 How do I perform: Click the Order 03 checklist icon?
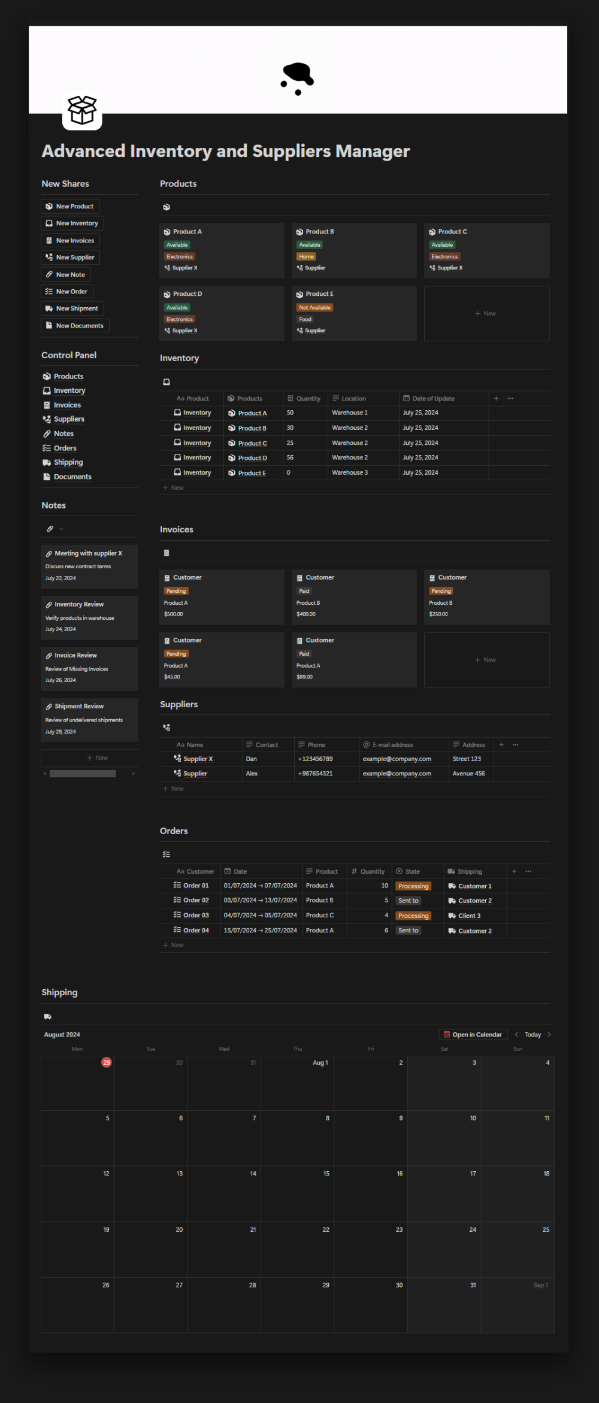pyautogui.click(x=177, y=915)
